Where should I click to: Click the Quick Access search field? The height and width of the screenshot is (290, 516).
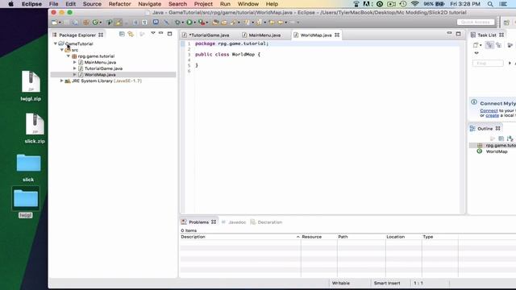pyautogui.click(x=476, y=22)
